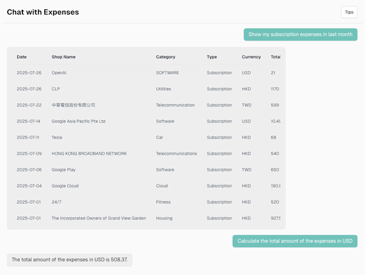Click the Category column header
The width and height of the screenshot is (365, 275).
[165, 57]
